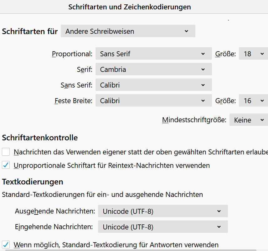Uncheck 'Unproportionale Schriftart für Reintext-Nachrichten'
268x251 pixels.
(6, 165)
